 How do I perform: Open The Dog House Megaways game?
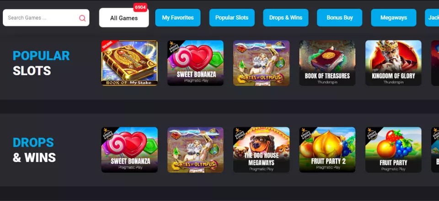click(261, 150)
